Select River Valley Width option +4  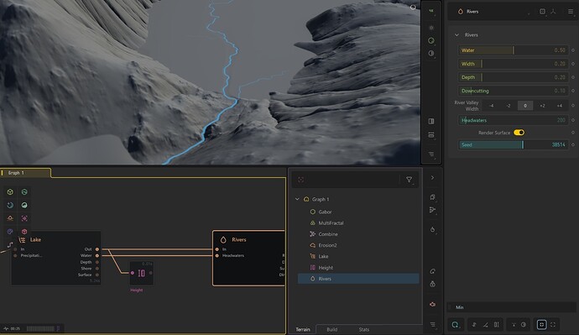point(560,106)
